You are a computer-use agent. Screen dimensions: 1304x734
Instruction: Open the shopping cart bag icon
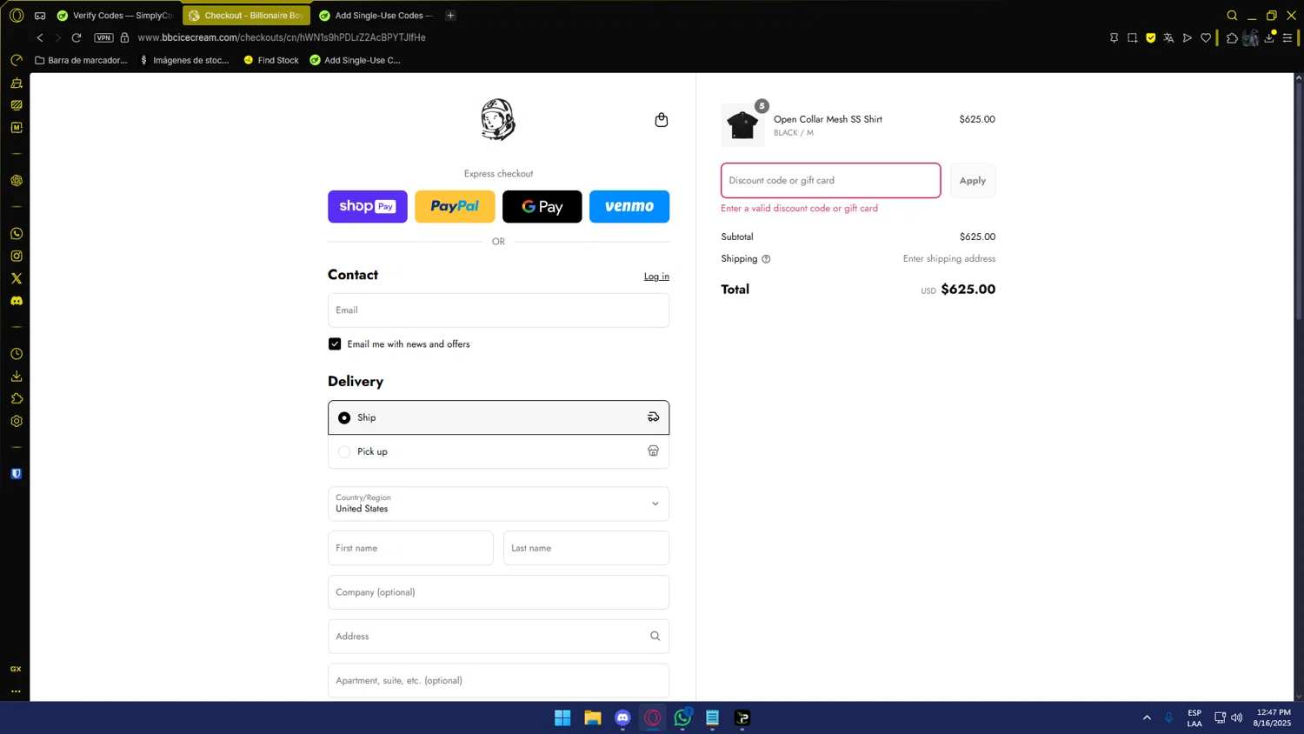662,120
